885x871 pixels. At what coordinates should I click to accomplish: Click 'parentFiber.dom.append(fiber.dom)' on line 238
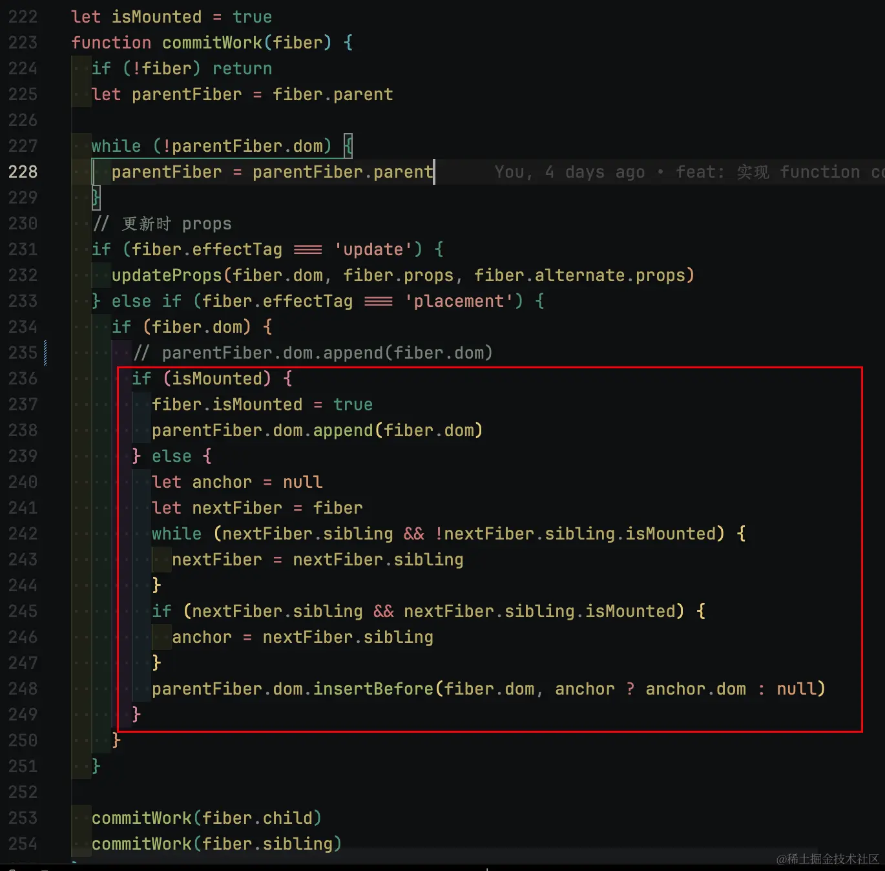pos(317,430)
